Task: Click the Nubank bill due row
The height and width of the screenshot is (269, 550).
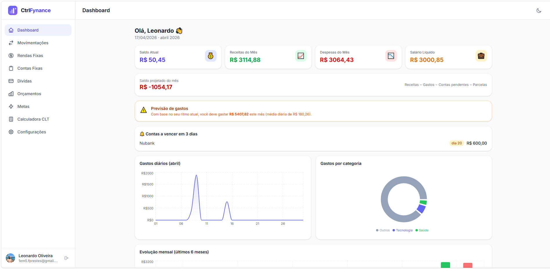Action: point(313,143)
